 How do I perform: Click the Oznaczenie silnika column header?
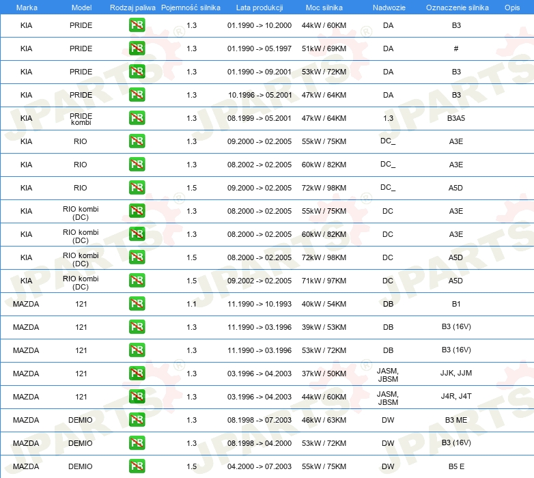pos(457,8)
